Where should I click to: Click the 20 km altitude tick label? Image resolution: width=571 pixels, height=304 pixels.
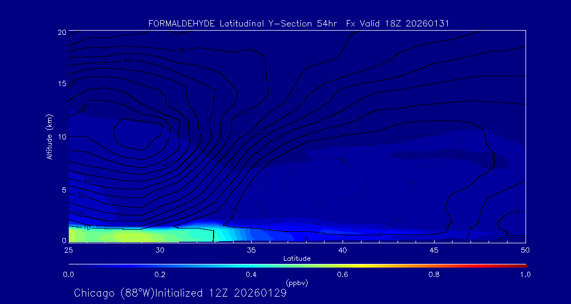pyautogui.click(x=61, y=32)
